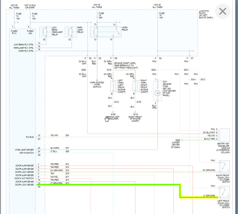Click the FUSE 18 20A label
Viewport: 238px width, 214px height.
[x=101, y=15]
